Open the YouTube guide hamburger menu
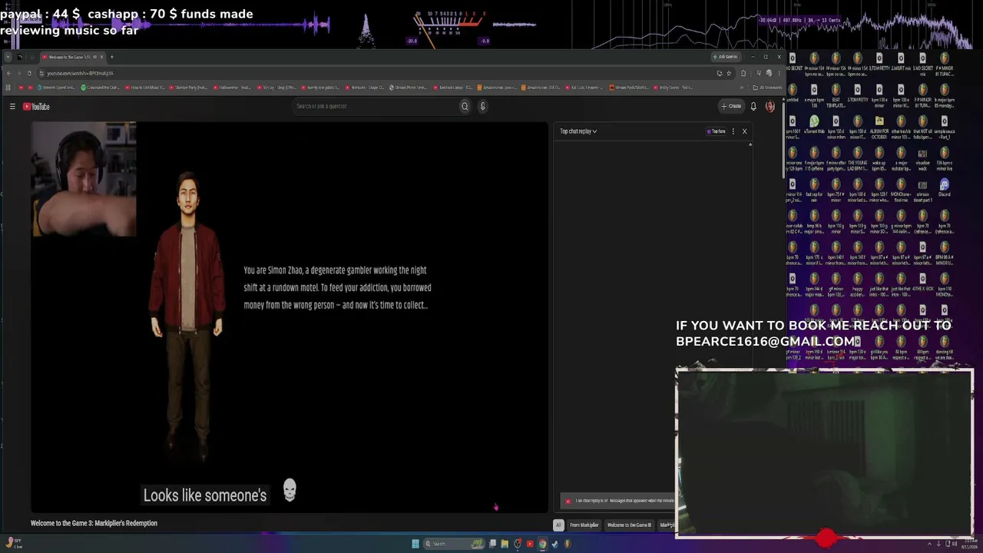Image resolution: width=983 pixels, height=553 pixels. tap(12, 107)
